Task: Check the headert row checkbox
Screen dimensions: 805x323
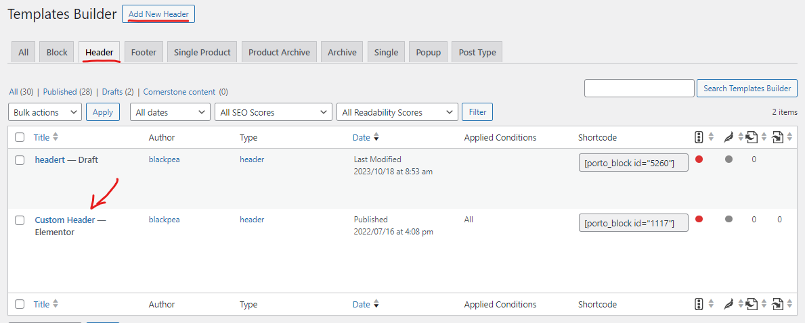Action: tap(20, 160)
